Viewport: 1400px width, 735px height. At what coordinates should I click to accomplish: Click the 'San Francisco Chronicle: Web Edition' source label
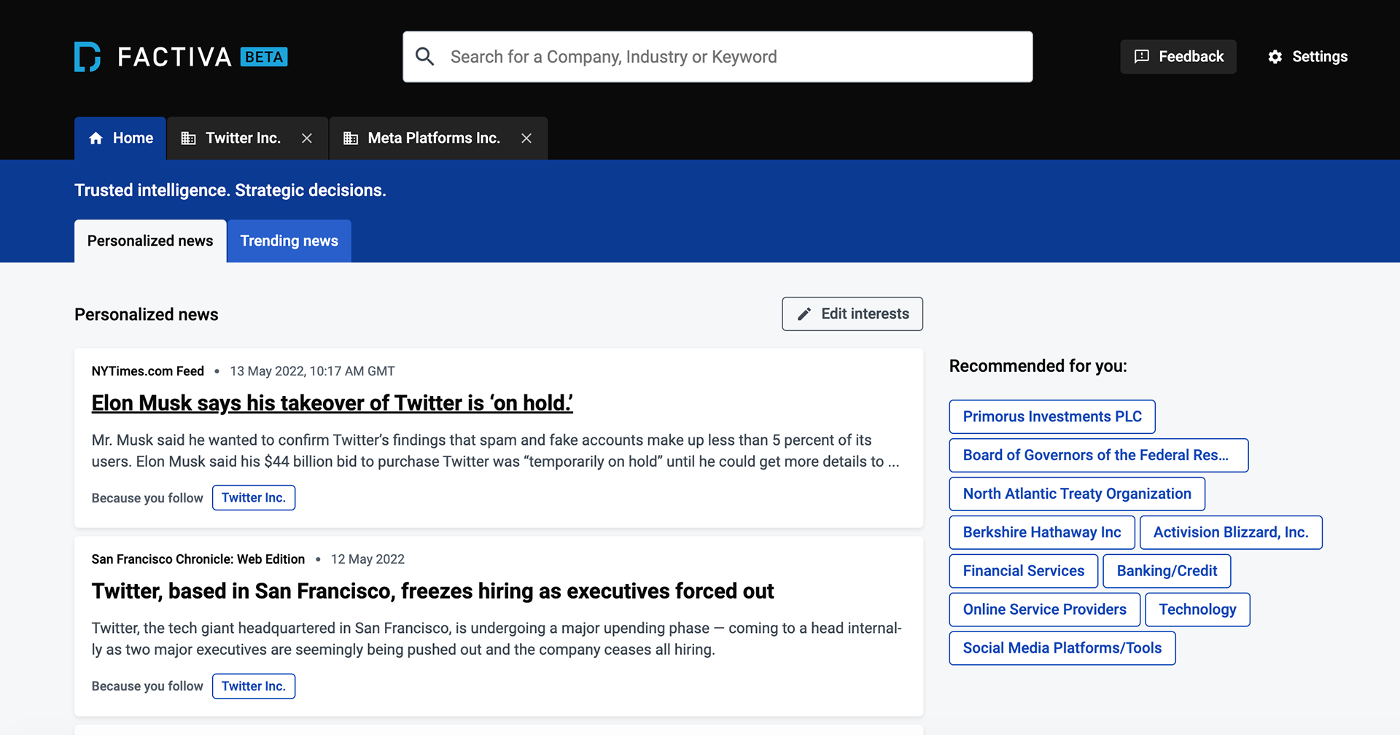pyautogui.click(x=198, y=559)
